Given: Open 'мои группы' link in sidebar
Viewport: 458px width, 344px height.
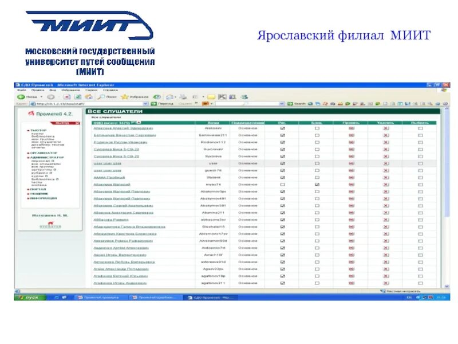Looking at the screenshot, I should 42,139.
